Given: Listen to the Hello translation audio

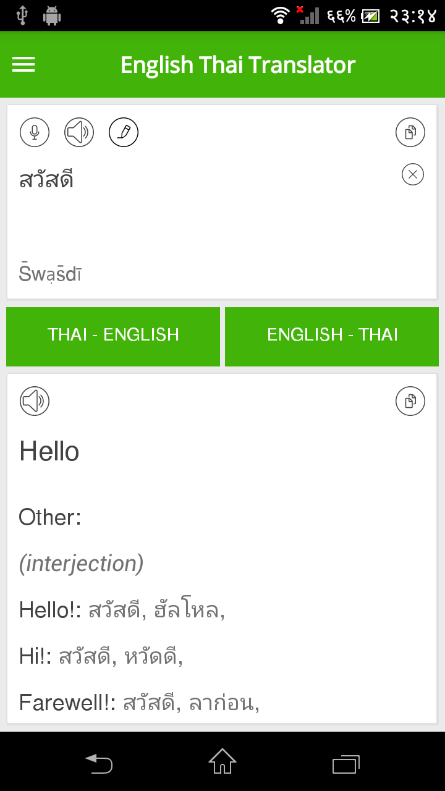Looking at the screenshot, I should pyautogui.click(x=34, y=400).
